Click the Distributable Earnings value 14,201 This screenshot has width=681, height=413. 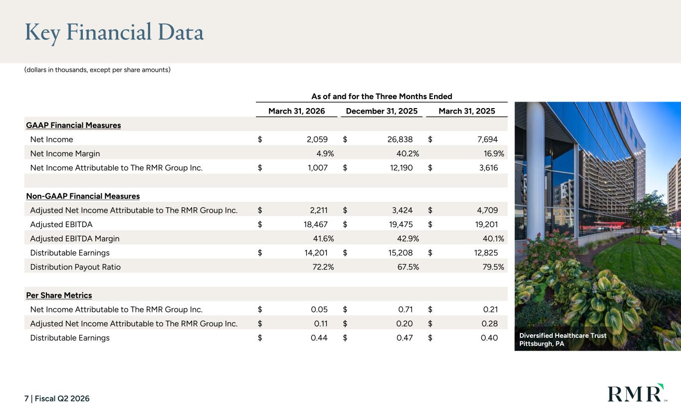[x=315, y=253]
